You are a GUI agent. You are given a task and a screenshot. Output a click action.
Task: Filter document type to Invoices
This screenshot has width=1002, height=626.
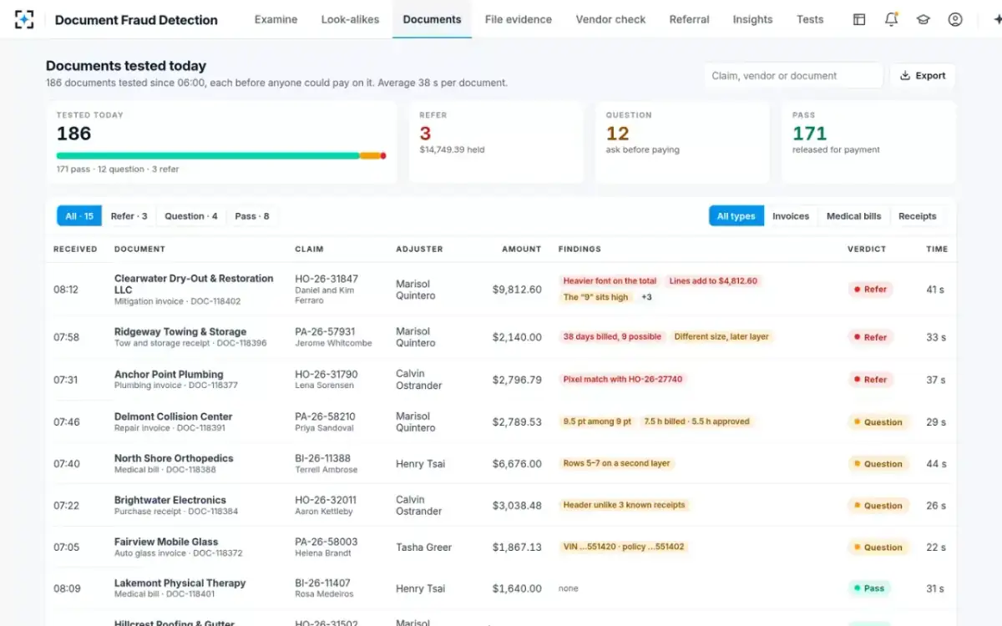point(791,216)
